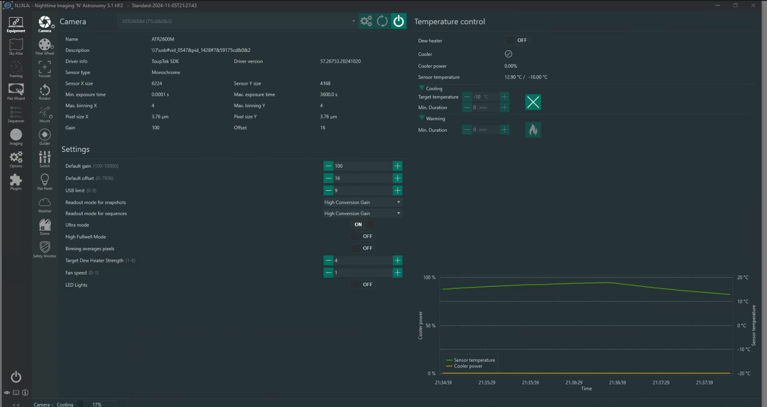Select the Filter Wheel equipment icon
The height and width of the screenshot is (407, 767).
pos(45,47)
